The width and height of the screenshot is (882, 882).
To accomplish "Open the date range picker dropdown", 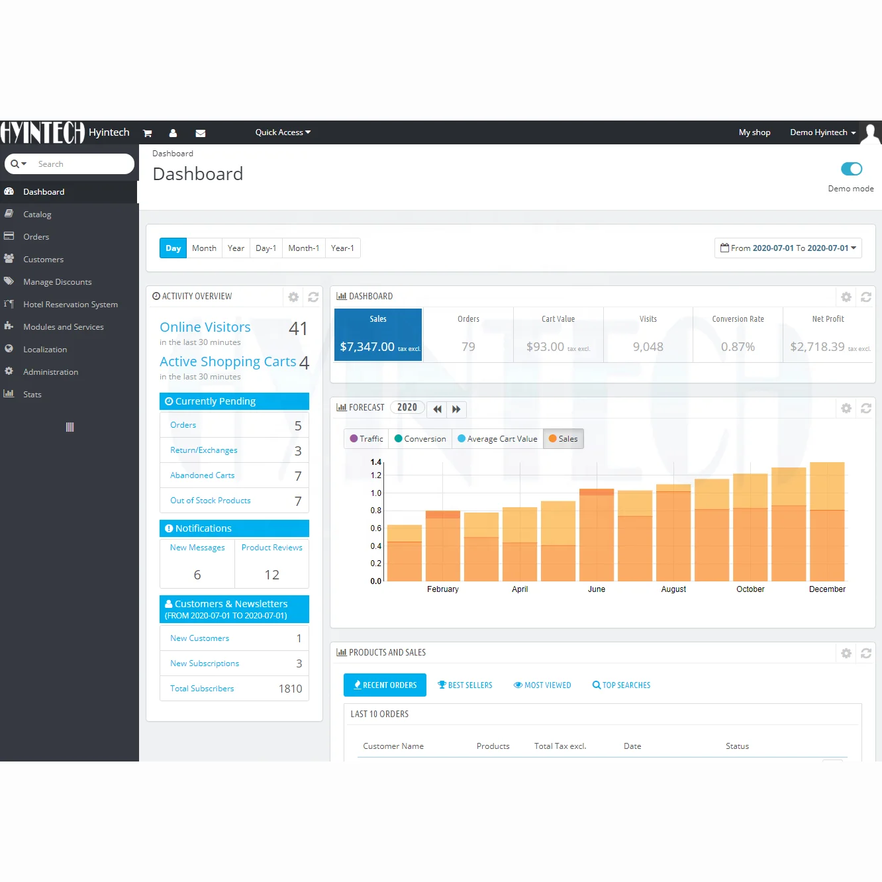I will coord(788,248).
